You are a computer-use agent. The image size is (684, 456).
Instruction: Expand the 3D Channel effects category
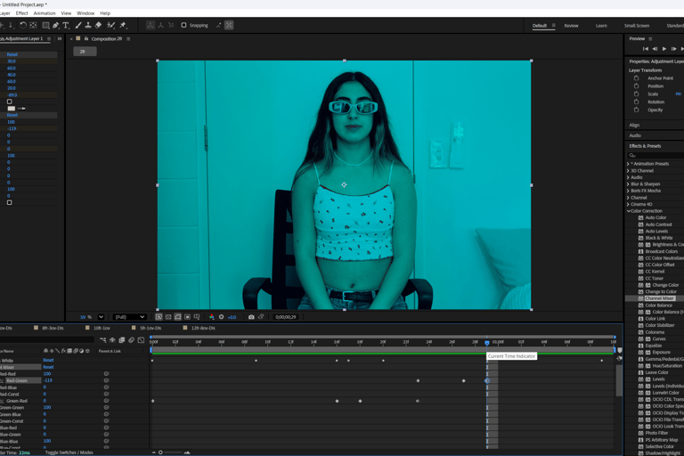(x=628, y=171)
